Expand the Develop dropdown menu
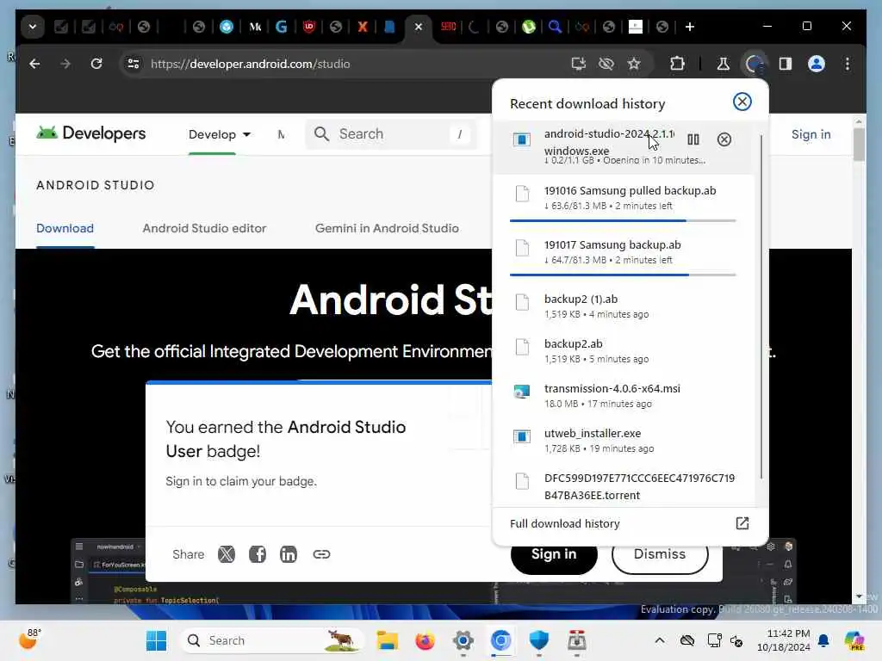882x661 pixels. pos(219,134)
